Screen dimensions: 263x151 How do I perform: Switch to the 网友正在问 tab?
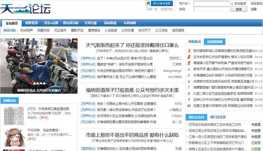[196, 117]
